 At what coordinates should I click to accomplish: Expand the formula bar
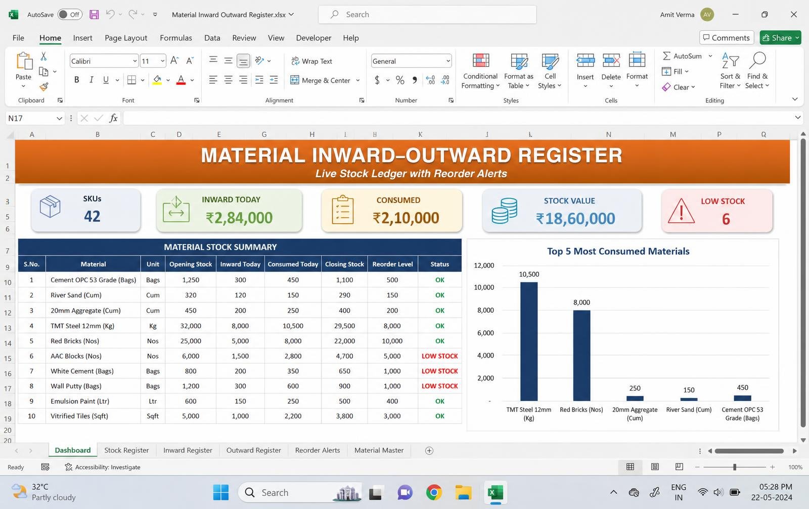coord(797,118)
